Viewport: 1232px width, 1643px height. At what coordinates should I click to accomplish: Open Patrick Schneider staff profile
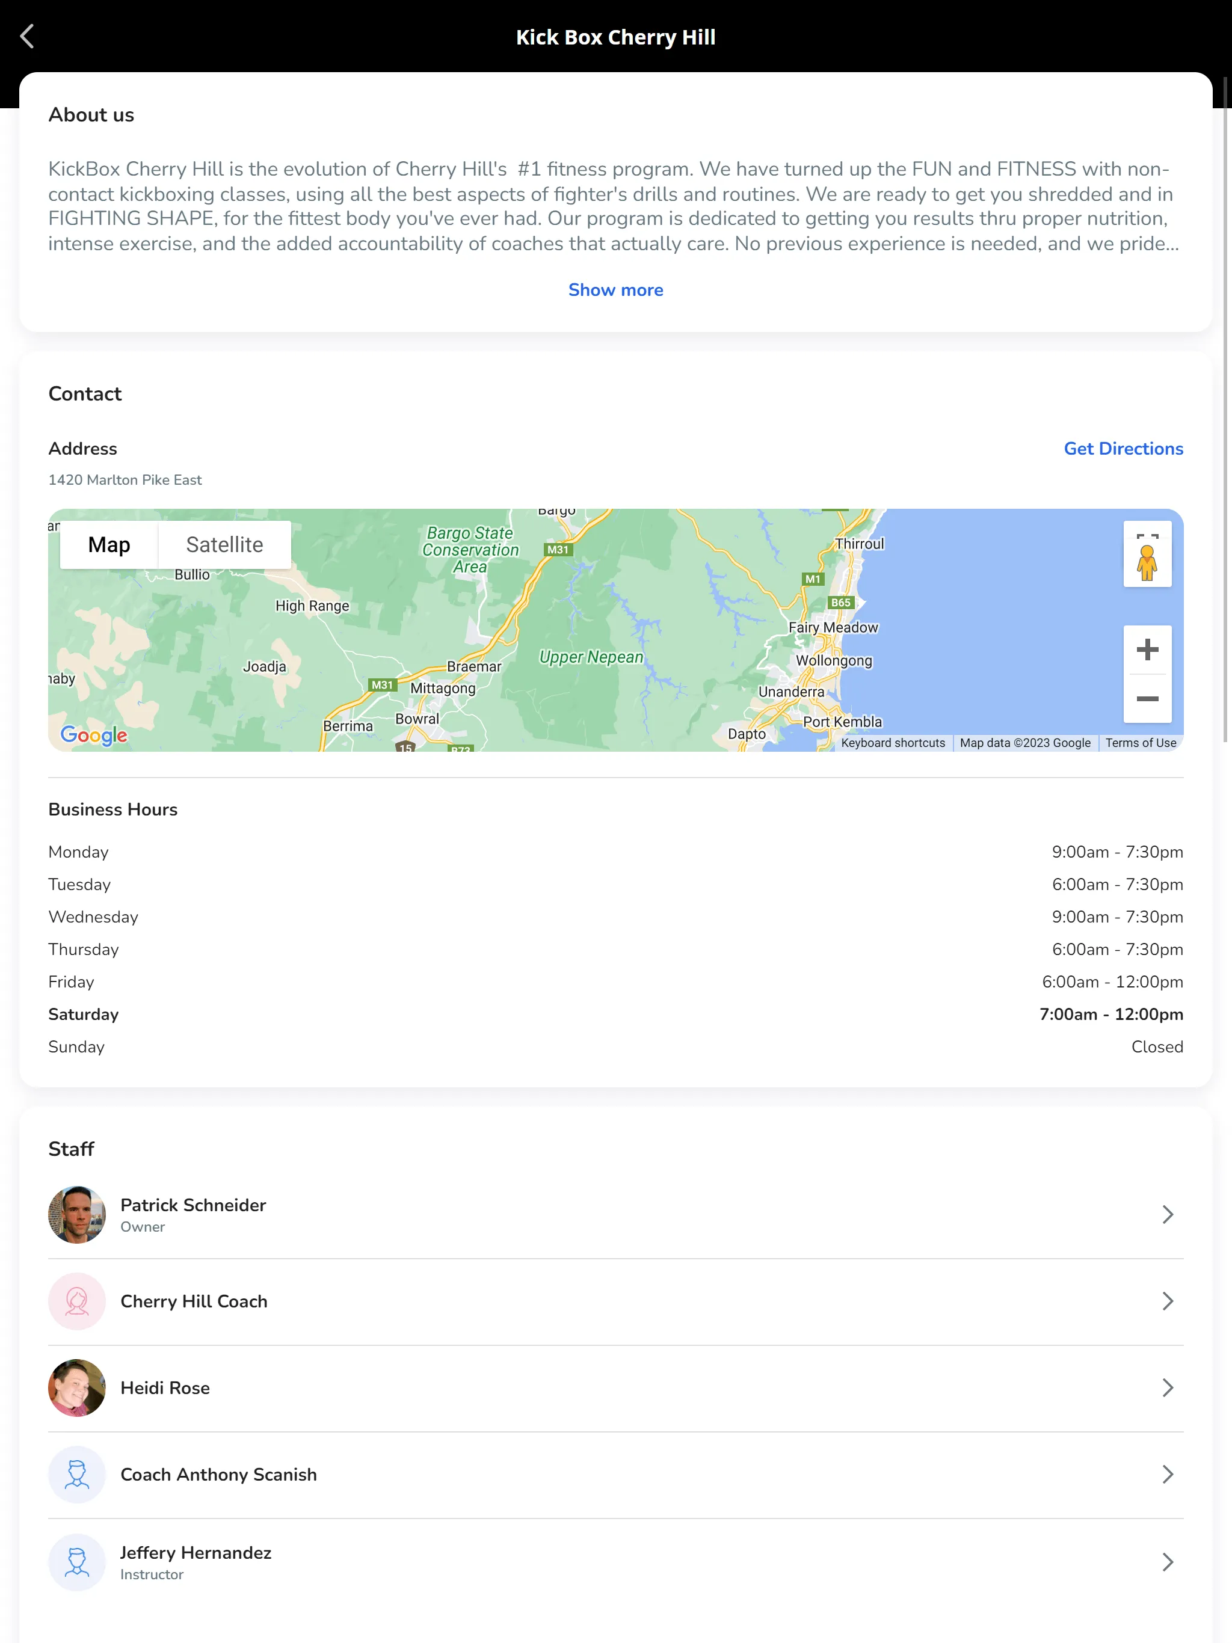pos(616,1214)
